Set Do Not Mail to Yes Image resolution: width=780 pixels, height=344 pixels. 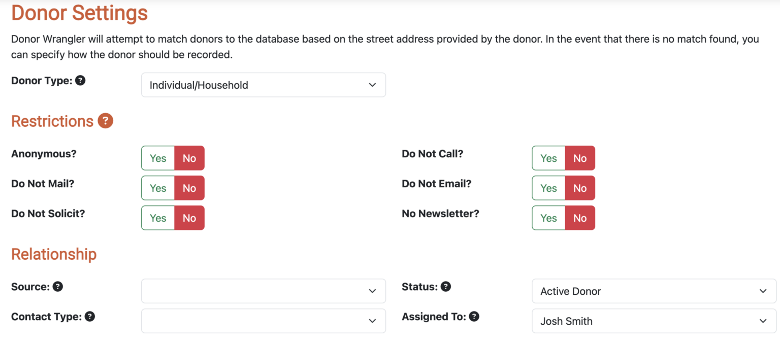pyautogui.click(x=157, y=188)
